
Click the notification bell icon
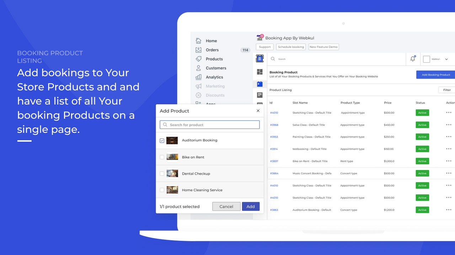tap(412, 59)
